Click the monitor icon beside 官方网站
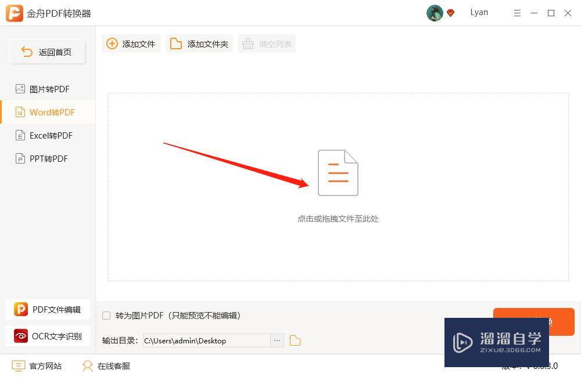The height and width of the screenshot is (377, 581). (x=19, y=366)
